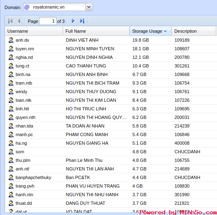Select username loan.ntk
Screen dimensions: 217x215
click(23, 100)
